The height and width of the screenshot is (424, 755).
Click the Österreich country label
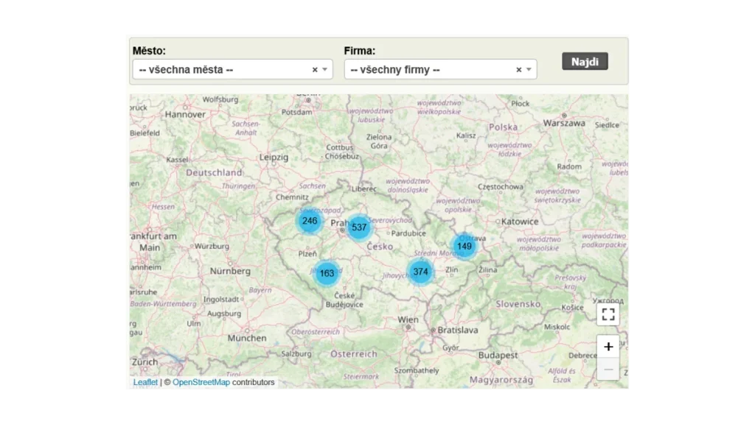[x=354, y=354]
